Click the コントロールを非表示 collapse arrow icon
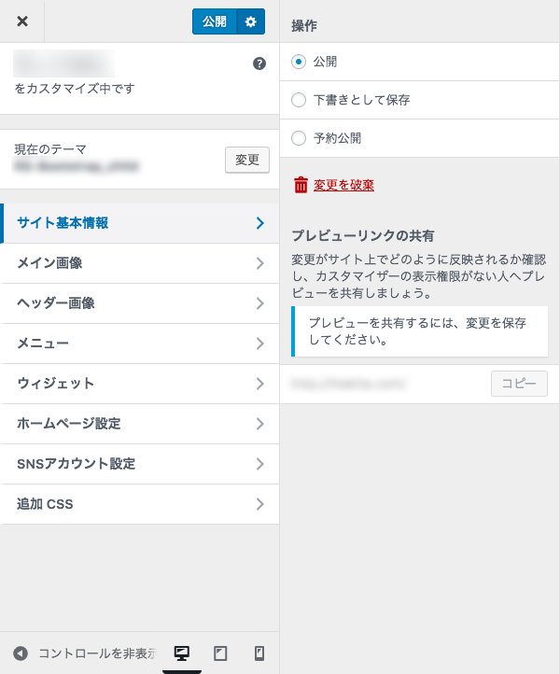The width and height of the screenshot is (560, 674). pyautogui.click(x=21, y=653)
